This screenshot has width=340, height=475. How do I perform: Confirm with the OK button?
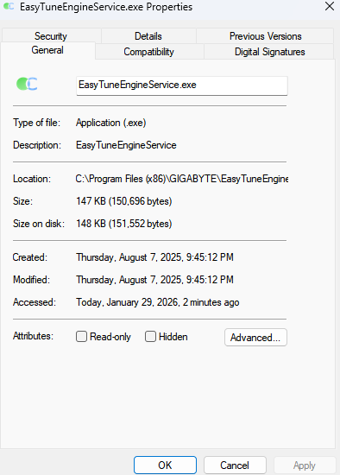pos(165,465)
